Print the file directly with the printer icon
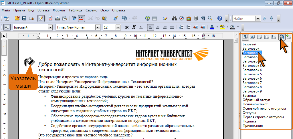 [x=58, y=18]
